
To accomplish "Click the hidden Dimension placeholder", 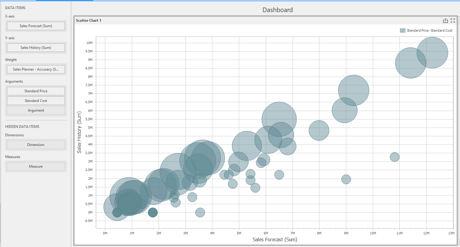I will (x=36, y=145).
